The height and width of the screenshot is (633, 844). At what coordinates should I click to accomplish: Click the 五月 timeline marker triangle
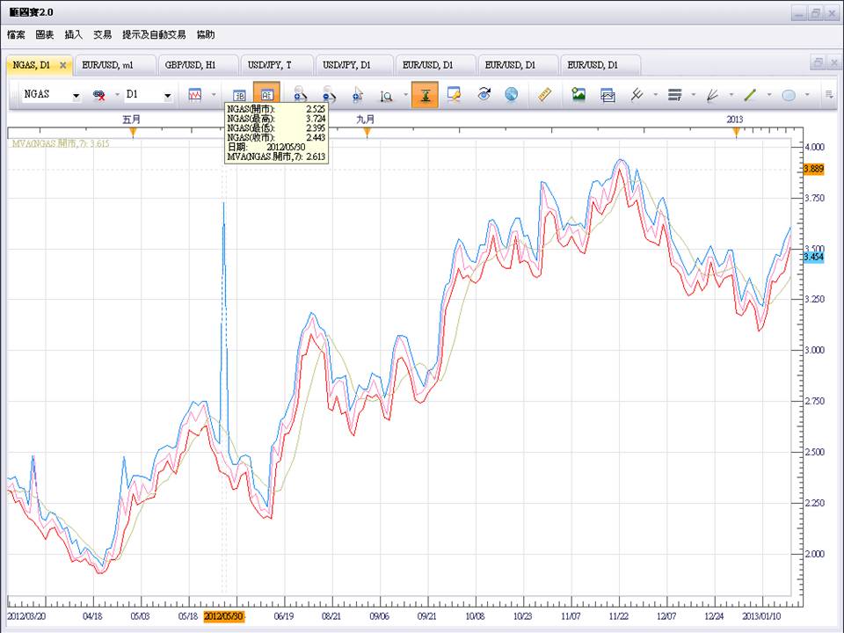134,132
